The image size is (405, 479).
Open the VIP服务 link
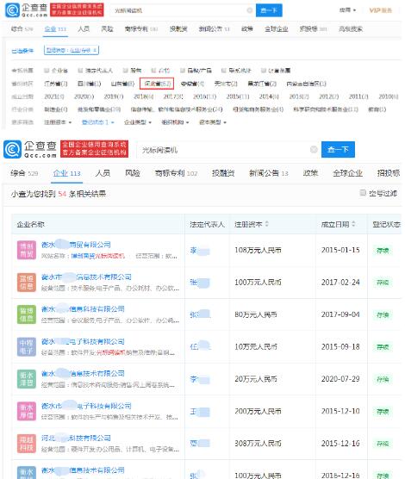[380, 10]
